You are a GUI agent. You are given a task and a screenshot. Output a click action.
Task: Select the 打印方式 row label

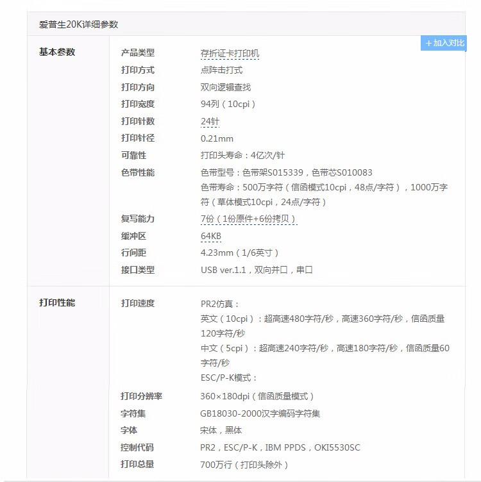click(x=137, y=70)
